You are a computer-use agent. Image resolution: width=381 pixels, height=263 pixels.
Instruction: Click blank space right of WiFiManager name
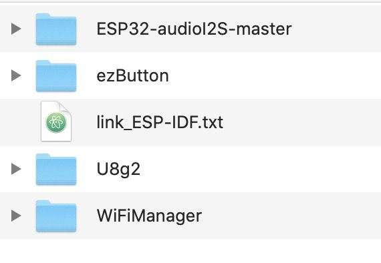click(x=291, y=216)
